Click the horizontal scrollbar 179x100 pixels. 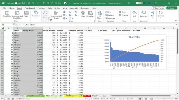pos(141,96)
